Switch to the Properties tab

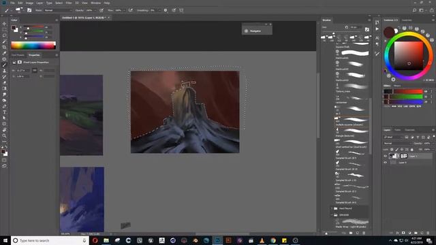34,55
